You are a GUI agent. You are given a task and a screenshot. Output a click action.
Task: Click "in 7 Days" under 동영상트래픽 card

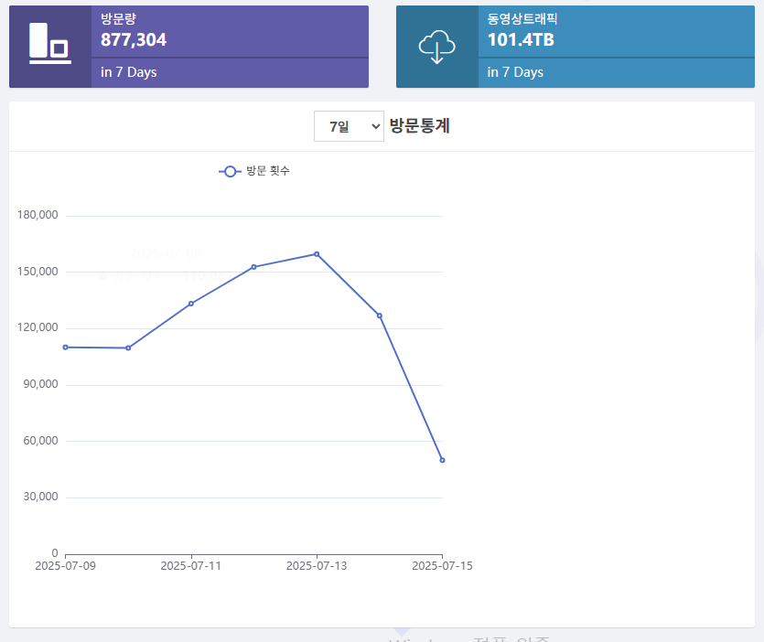[x=515, y=72]
